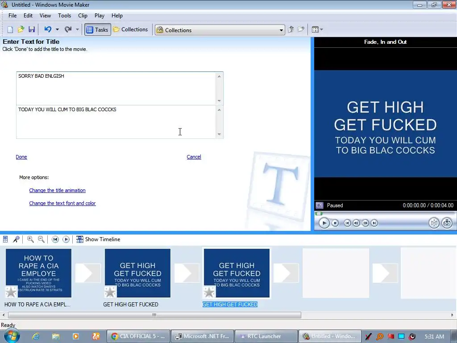The height and width of the screenshot is (343, 457).
Task: Click inside the SORRY BAD ENLGISH text box
Action: [116, 88]
